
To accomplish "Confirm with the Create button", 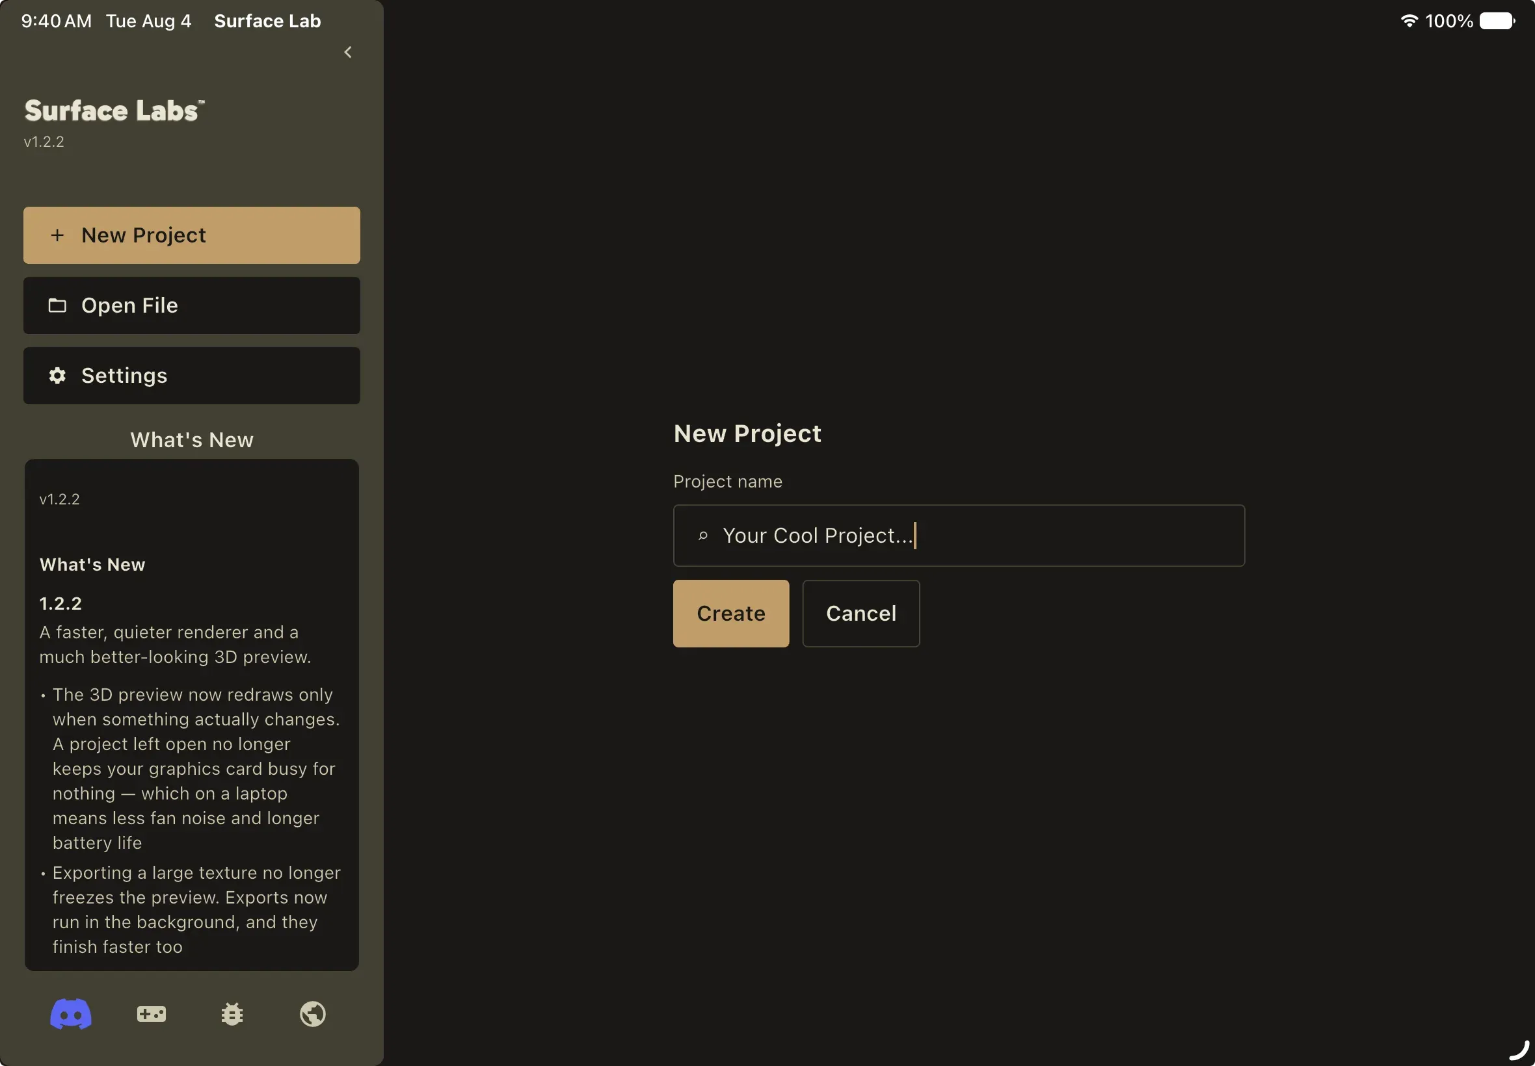I will 731,613.
